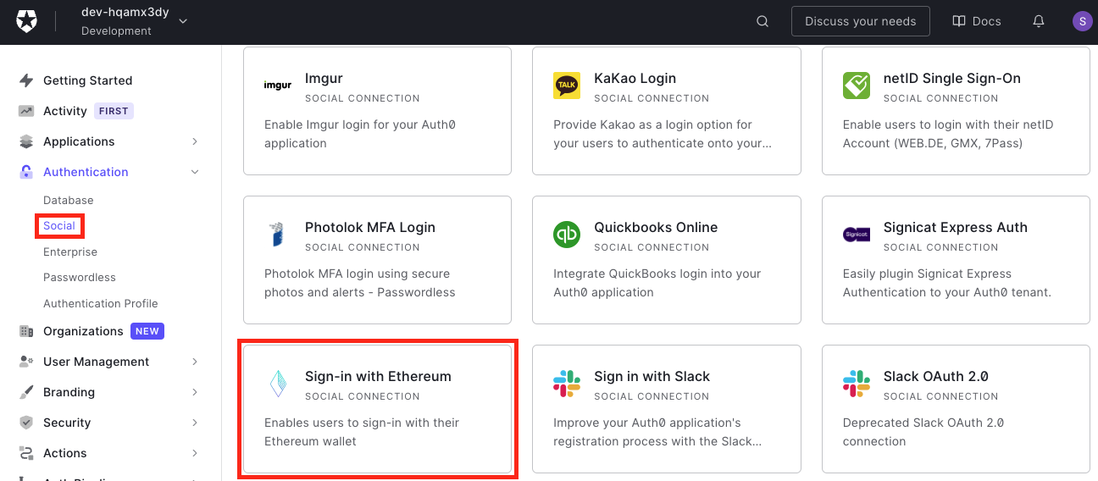This screenshot has width=1098, height=481.
Task: Expand the Applications menu chevron
Action: click(195, 141)
